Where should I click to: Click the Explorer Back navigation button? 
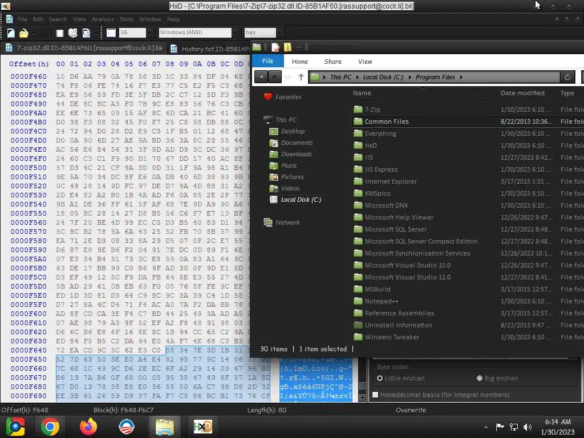coord(261,77)
